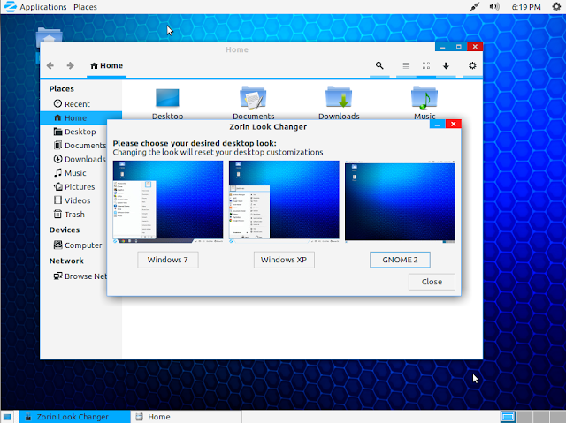
Task: Open search in the file manager toolbar
Action: coord(379,65)
